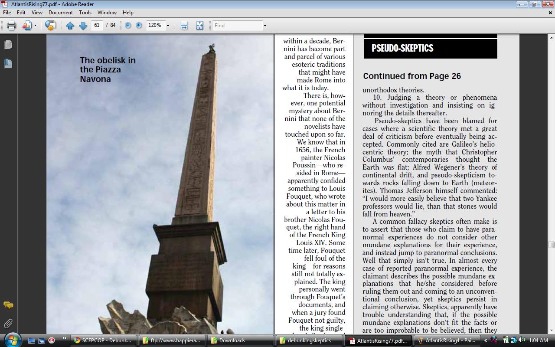Open the Help menu

pos(128,13)
